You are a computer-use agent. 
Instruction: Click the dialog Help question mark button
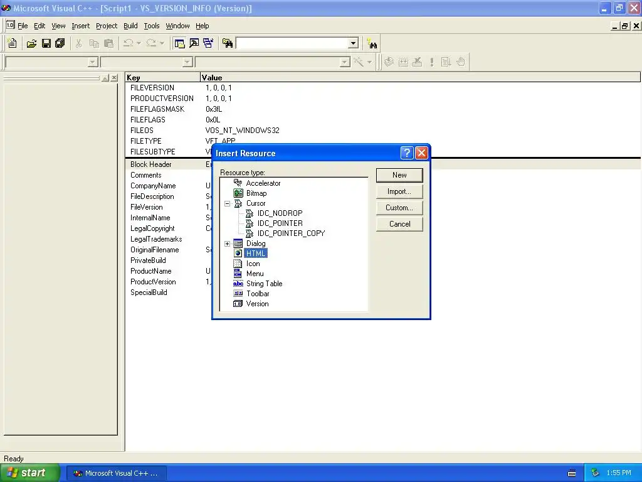pyautogui.click(x=406, y=153)
